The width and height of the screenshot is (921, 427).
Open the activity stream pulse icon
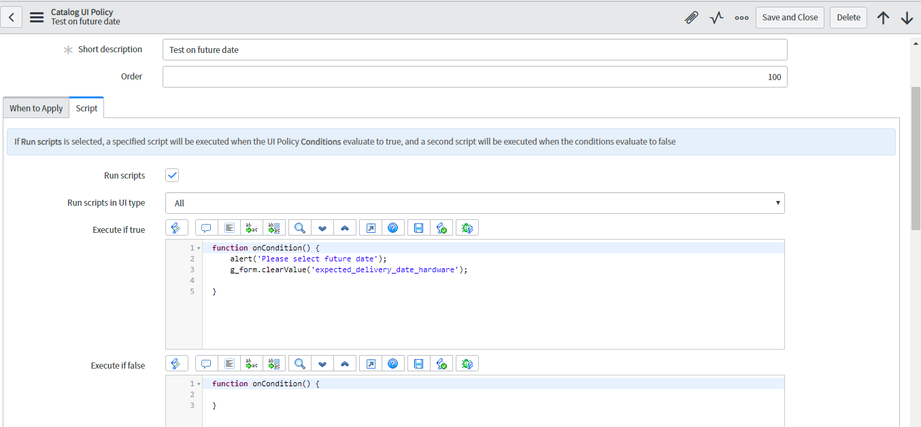coord(716,18)
